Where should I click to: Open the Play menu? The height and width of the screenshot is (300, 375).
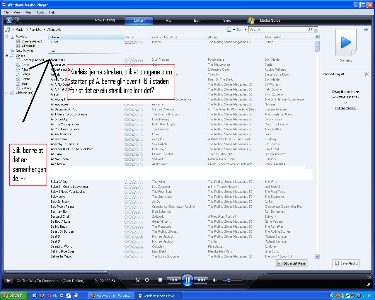[x=28, y=12]
